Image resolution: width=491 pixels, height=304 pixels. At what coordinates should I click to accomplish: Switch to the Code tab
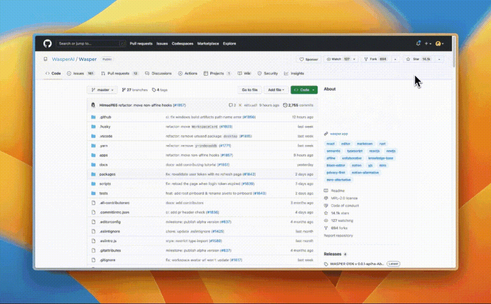click(53, 73)
